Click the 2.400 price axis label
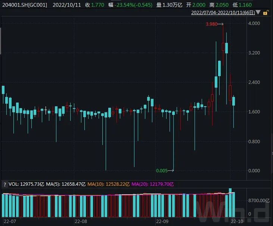 pos(254,82)
